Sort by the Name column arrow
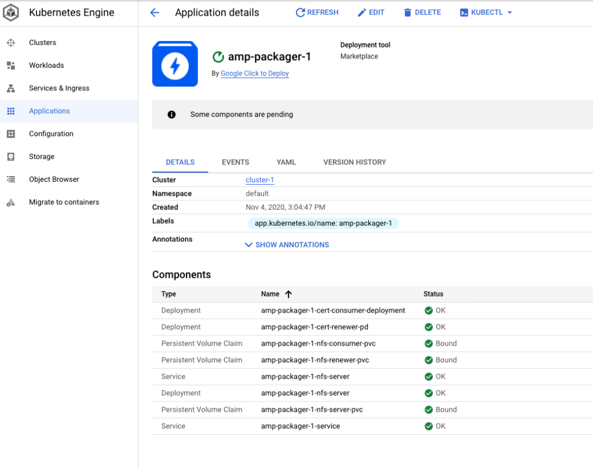Screen dimensions: 593x469 point(288,294)
